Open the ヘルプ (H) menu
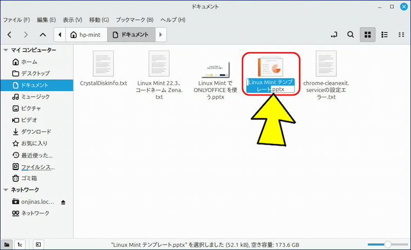The image size is (411, 250). (x=173, y=20)
